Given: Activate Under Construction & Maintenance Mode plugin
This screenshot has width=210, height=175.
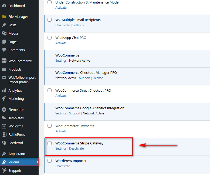Looking at the screenshot, I should pyautogui.click(x=61, y=8).
